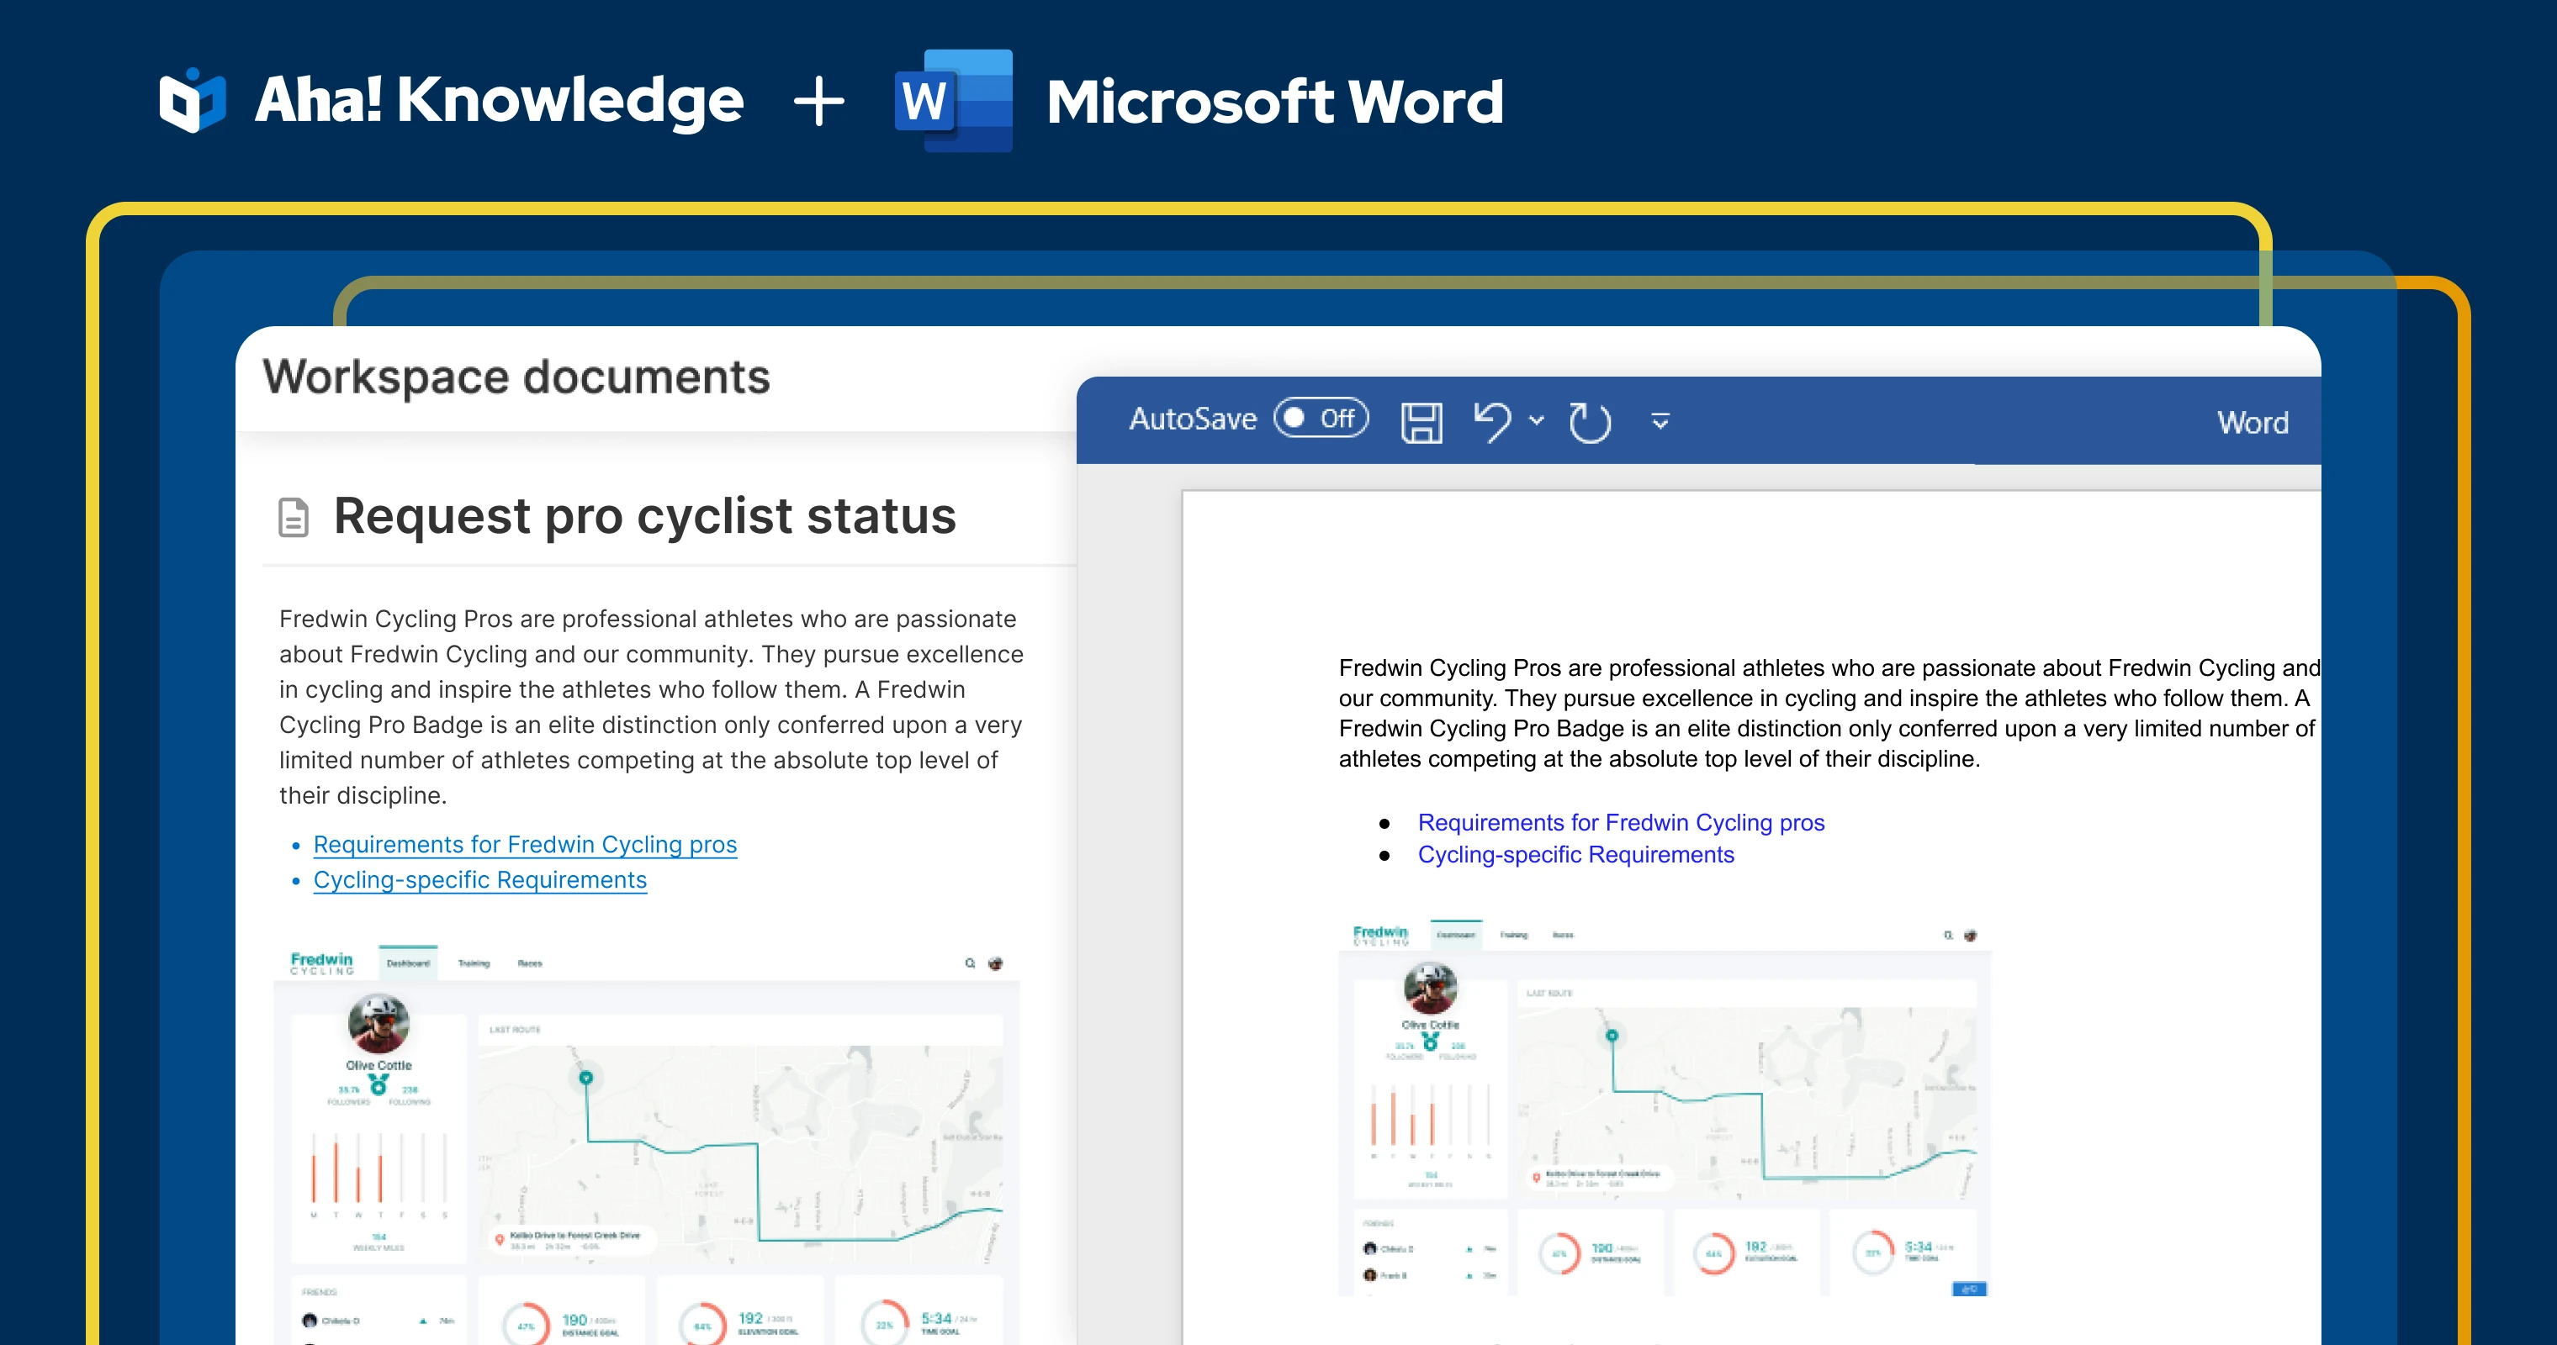Image resolution: width=2557 pixels, height=1345 pixels.
Task: Click Requirements for Fredwin Cycling pros link in Word
Action: point(1620,822)
